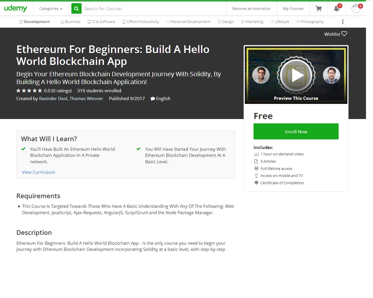Open instructor Thomas Wiesner's profile
This screenshot has width=373, height=298.
[86, 99]
